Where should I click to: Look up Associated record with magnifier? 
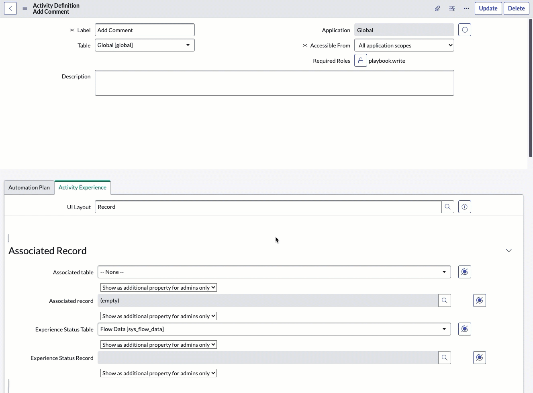[x=445, y=300]
